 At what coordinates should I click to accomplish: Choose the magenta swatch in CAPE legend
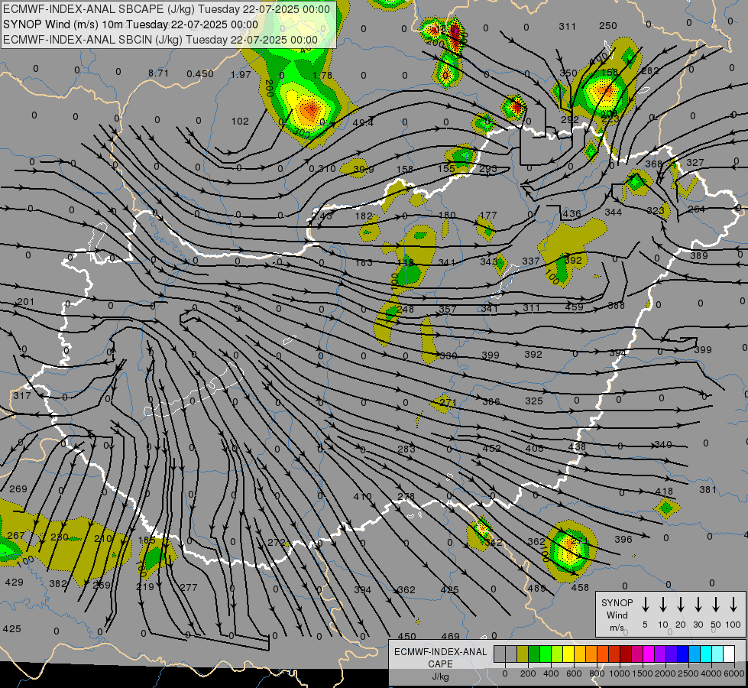click(x=649, y=654)
